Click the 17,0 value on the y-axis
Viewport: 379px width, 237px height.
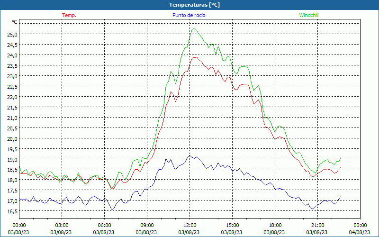(x=12, y=201)
